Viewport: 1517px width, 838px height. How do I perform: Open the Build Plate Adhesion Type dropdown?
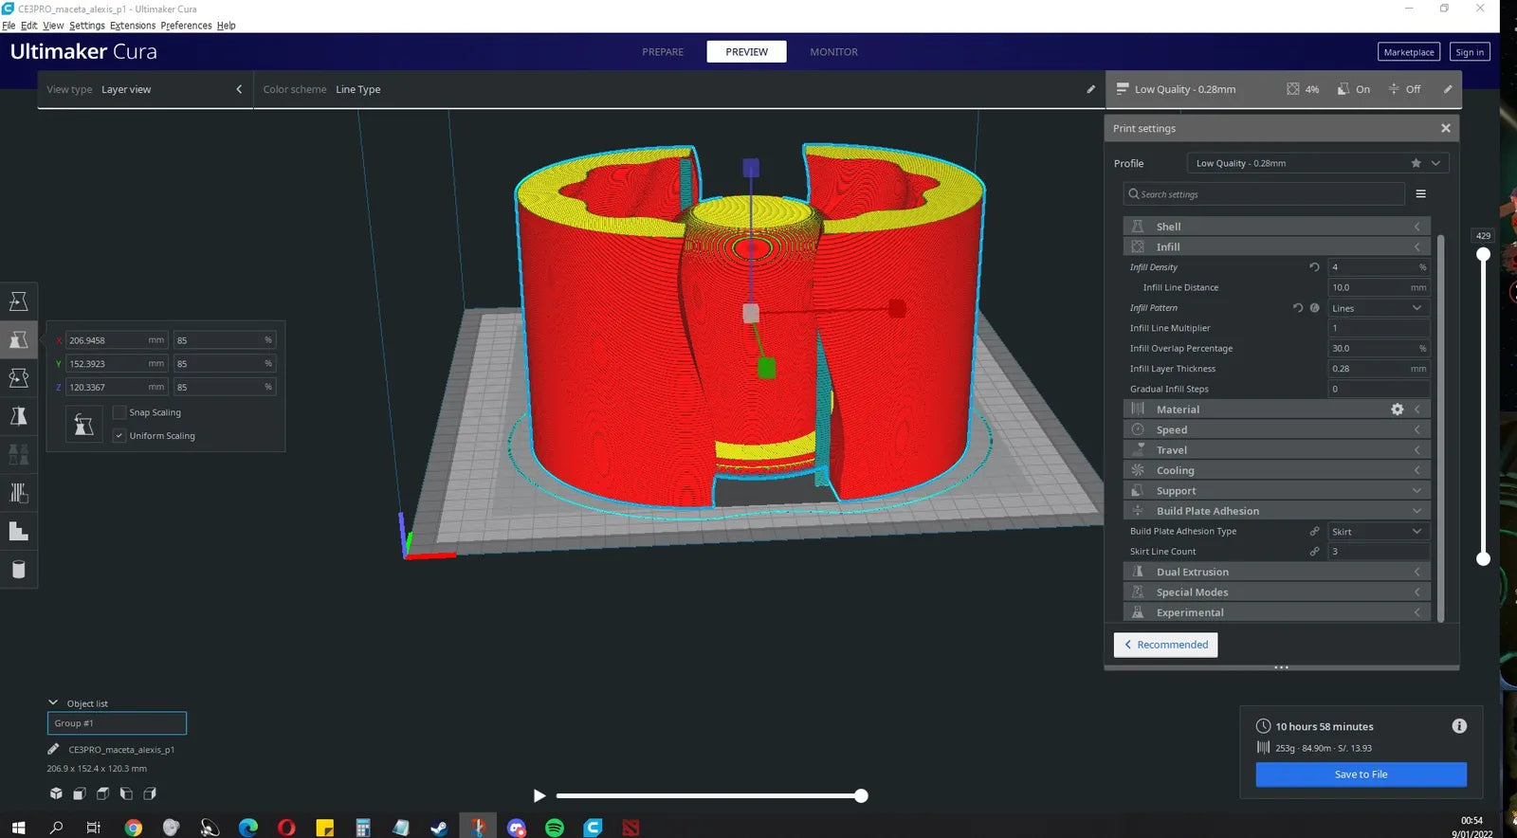coord(1378,532)
